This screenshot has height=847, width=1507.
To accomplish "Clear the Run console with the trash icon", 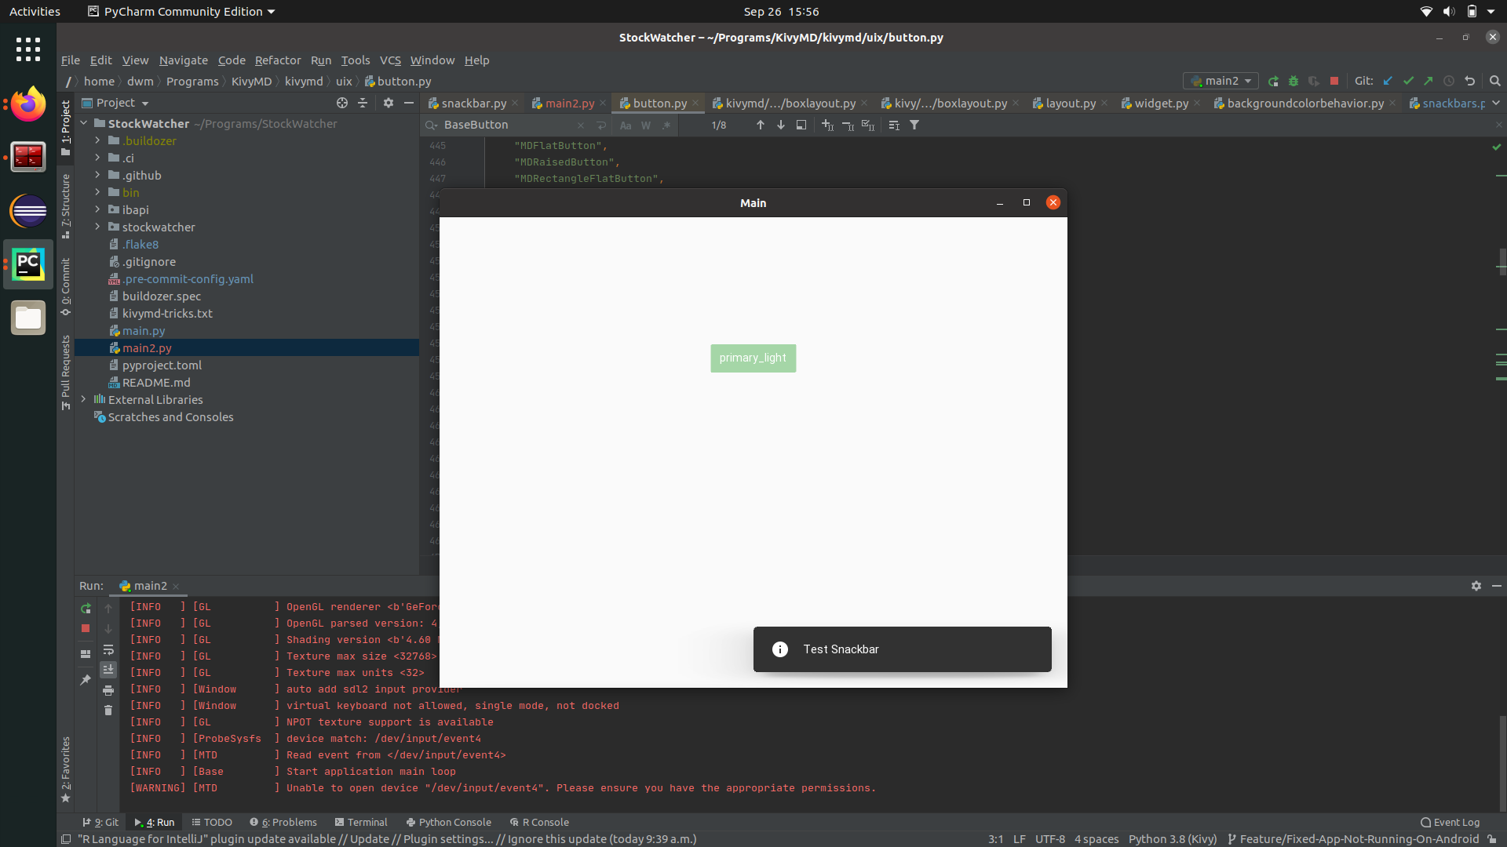I will coord(108,710).
